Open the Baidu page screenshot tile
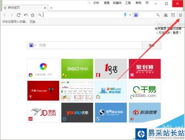This screenshot has width=185, height=140. 77,91
